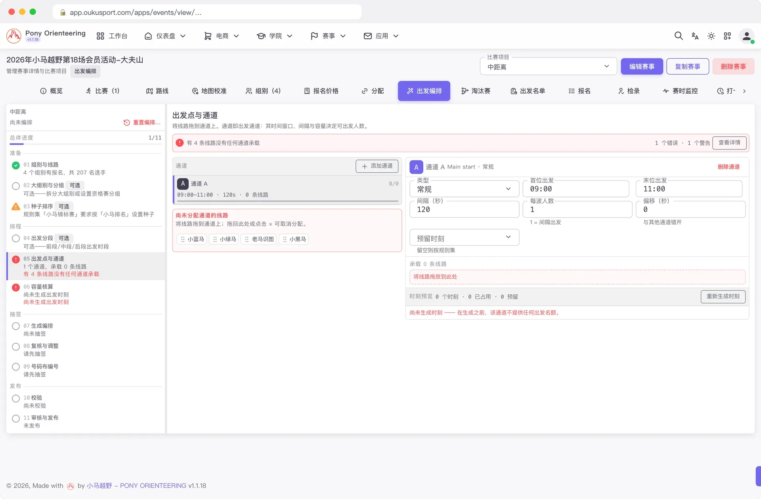761x499 pixels.
Task: Click the Pony Orienteering logo
Action: [14, 36]
